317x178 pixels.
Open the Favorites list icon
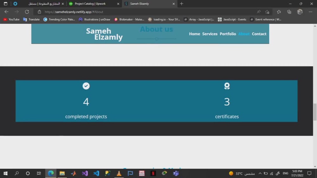(279, 12)
